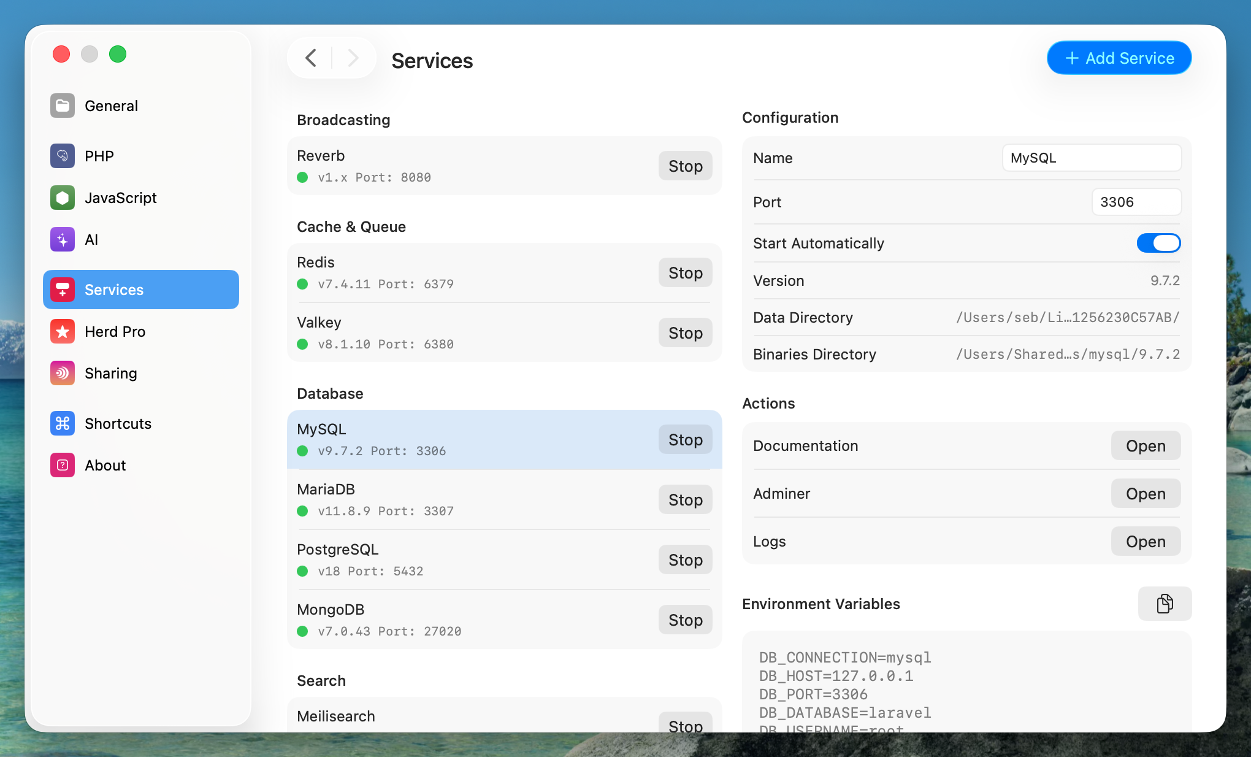Screen dimensions: 1251x757
Task: Click the Sharing broadcast icon
Action: coord(63,373)
